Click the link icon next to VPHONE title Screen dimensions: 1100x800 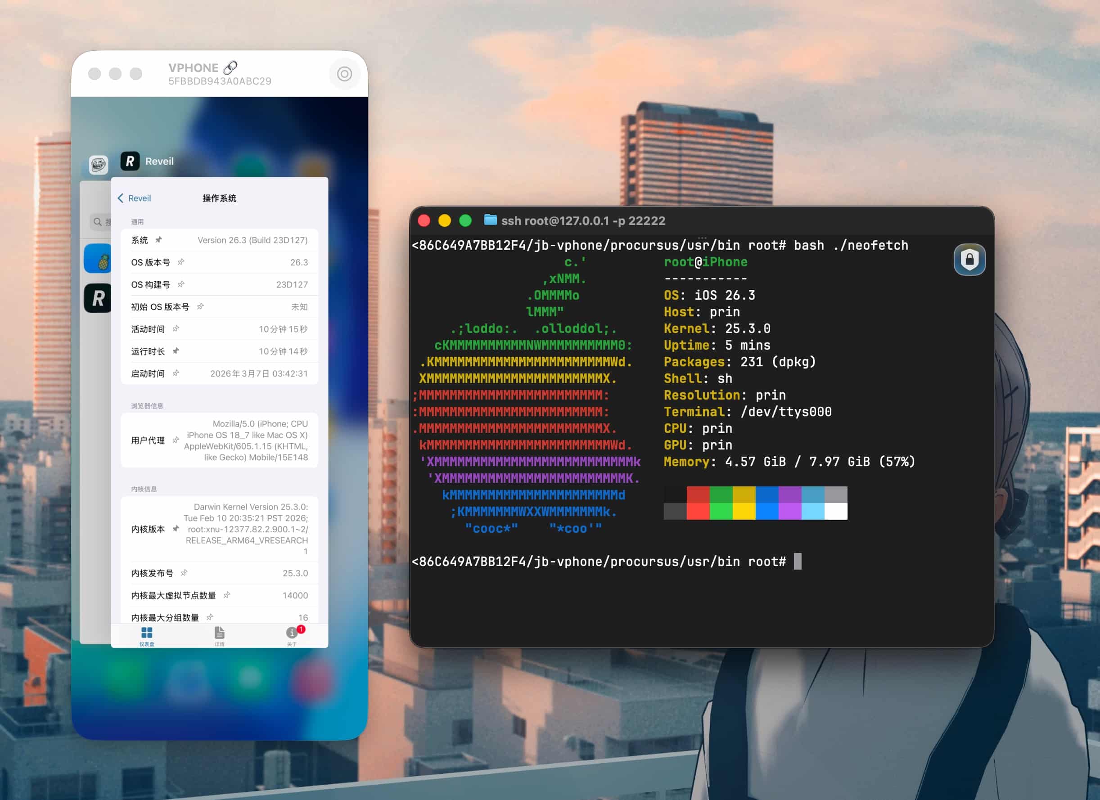point(230,67)
